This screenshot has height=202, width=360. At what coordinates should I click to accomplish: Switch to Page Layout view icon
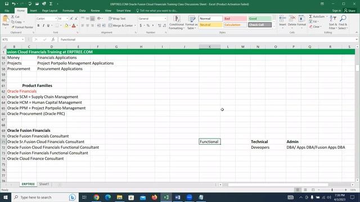click(305, 190)
